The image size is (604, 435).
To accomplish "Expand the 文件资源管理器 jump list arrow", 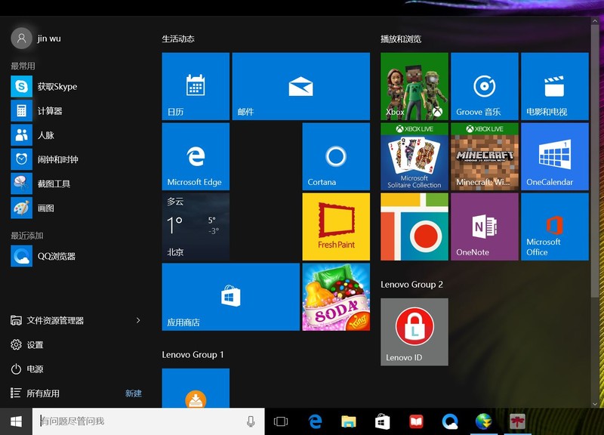I will coord(138,320).
